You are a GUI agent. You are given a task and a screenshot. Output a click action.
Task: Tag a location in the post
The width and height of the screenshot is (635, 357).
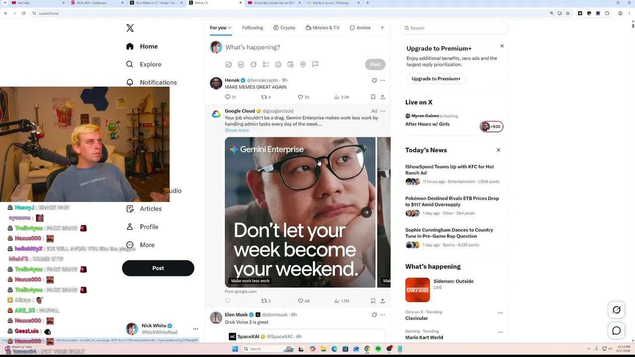(303, 64)
